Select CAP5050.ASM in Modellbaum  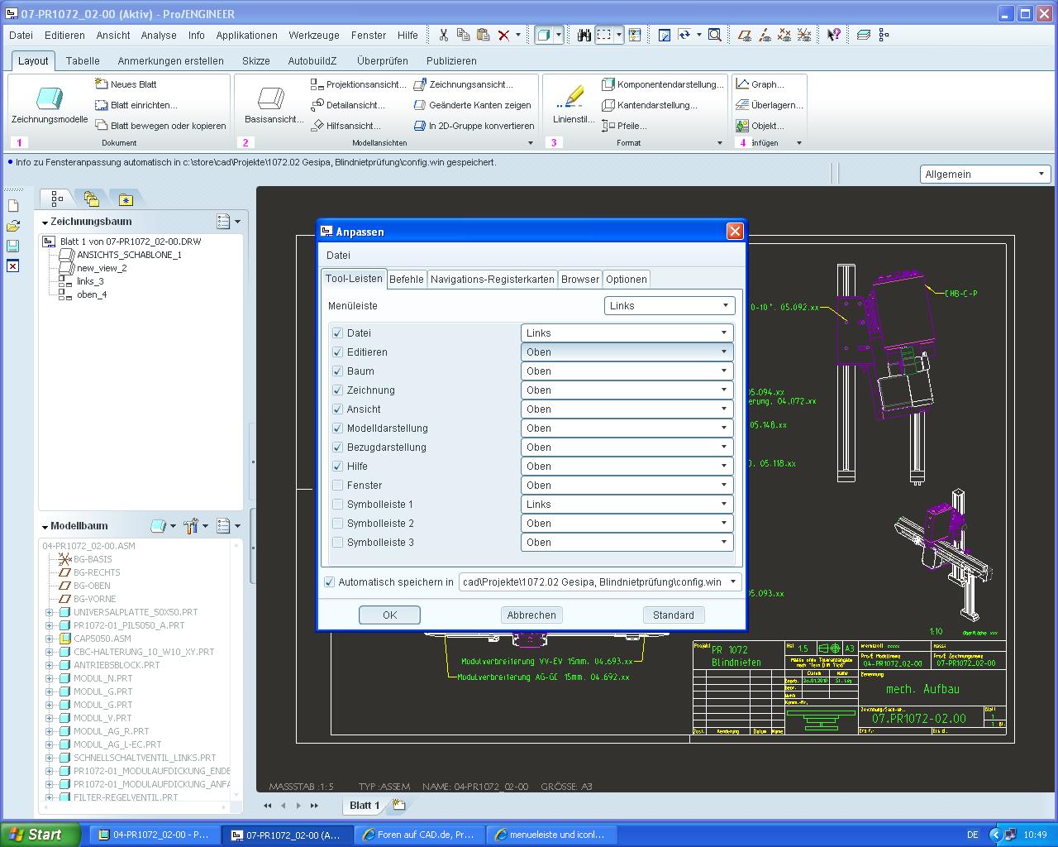point(102,639)
